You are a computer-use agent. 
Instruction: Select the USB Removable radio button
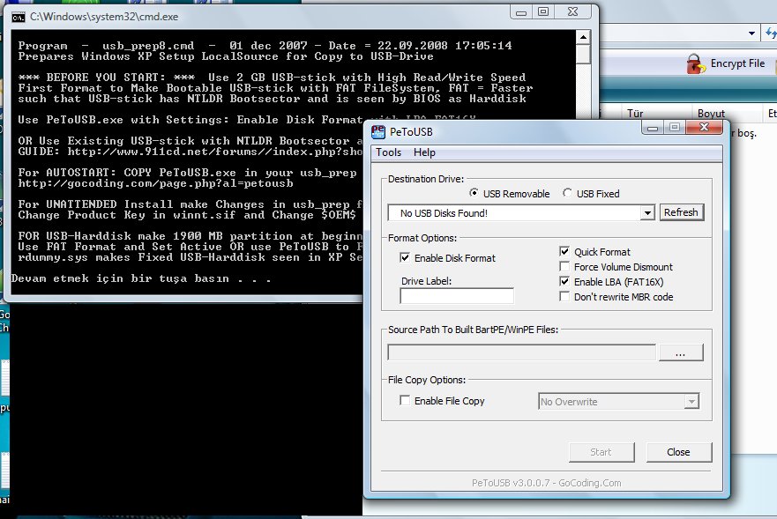474,193
